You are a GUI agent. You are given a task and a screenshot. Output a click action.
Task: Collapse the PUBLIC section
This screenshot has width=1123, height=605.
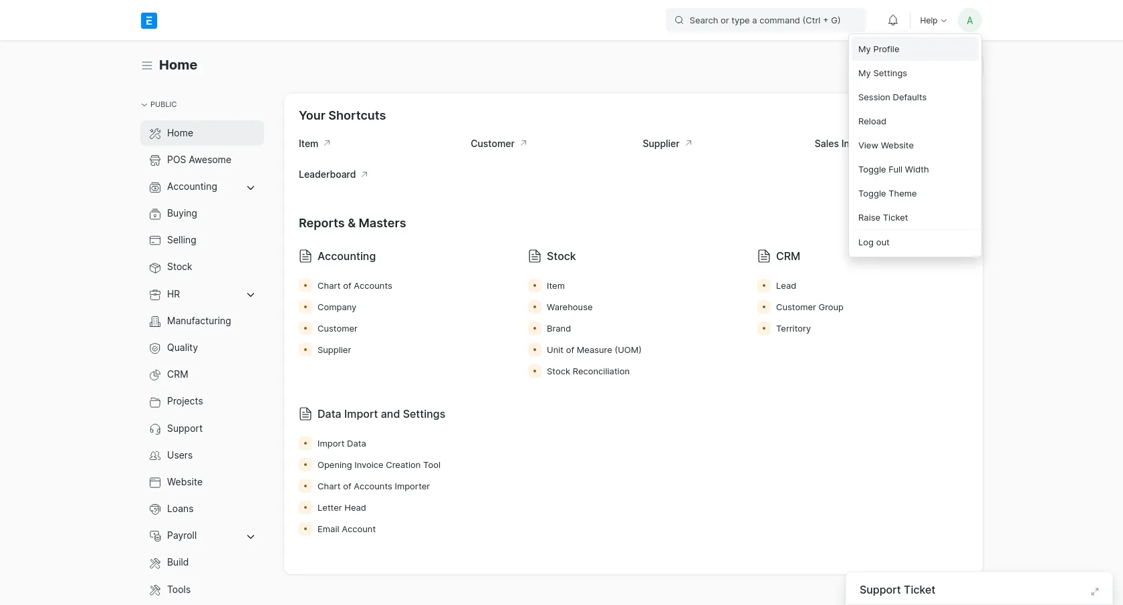[144, 104]
